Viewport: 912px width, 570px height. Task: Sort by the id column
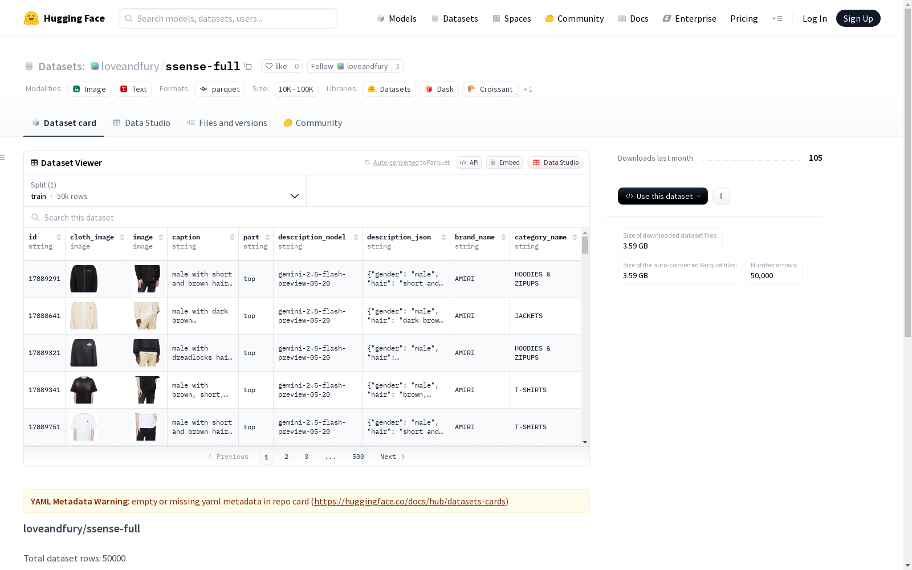(x=59, y=237)
